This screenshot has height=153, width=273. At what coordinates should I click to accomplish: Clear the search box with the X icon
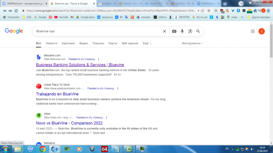164,31
